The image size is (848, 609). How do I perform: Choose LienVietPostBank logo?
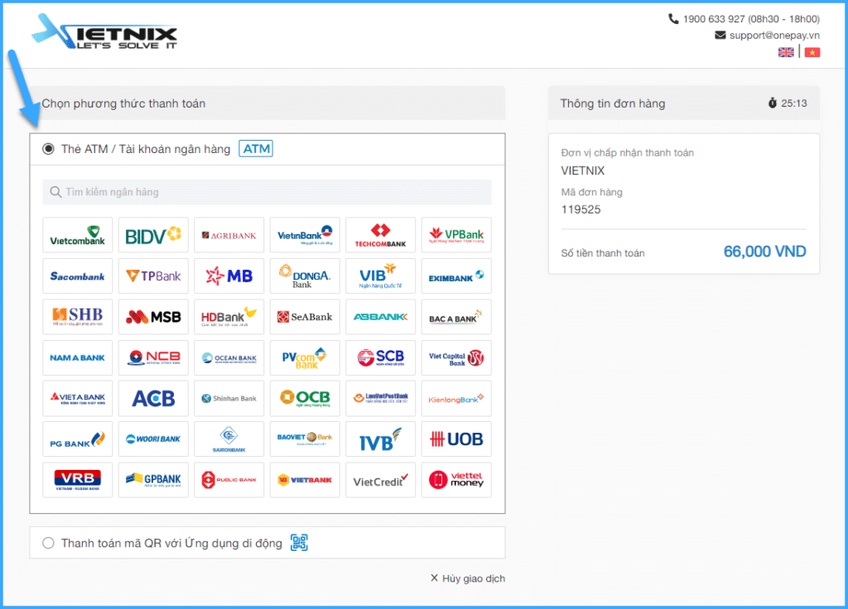click(380, 398)
